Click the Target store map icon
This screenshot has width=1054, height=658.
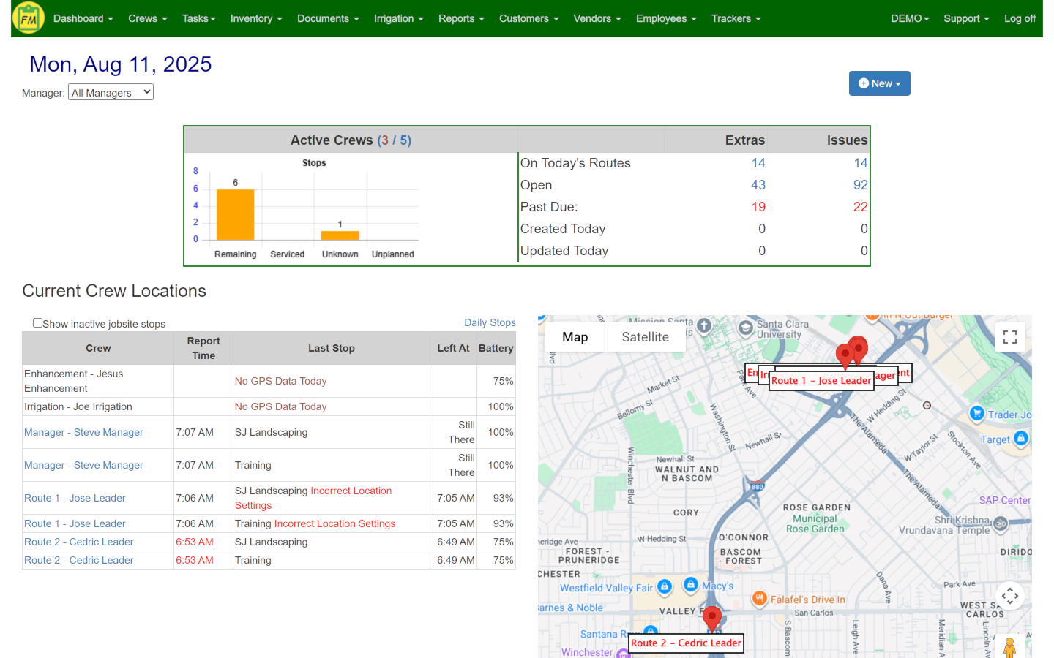tap(1021, 438)
